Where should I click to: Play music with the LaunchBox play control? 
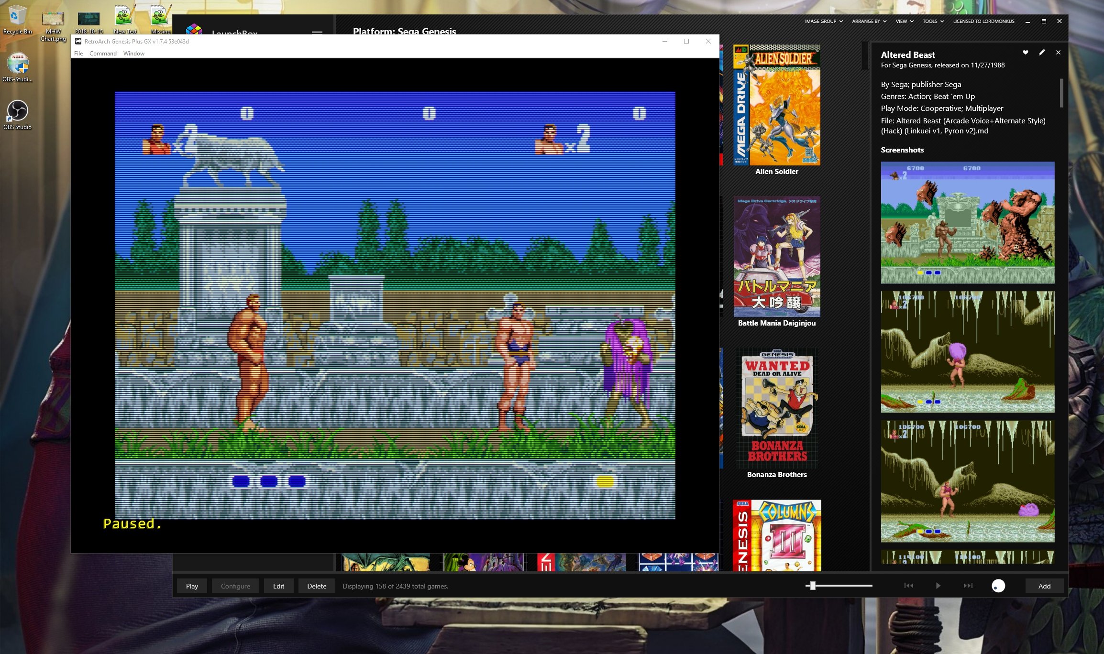pos(938,586)
